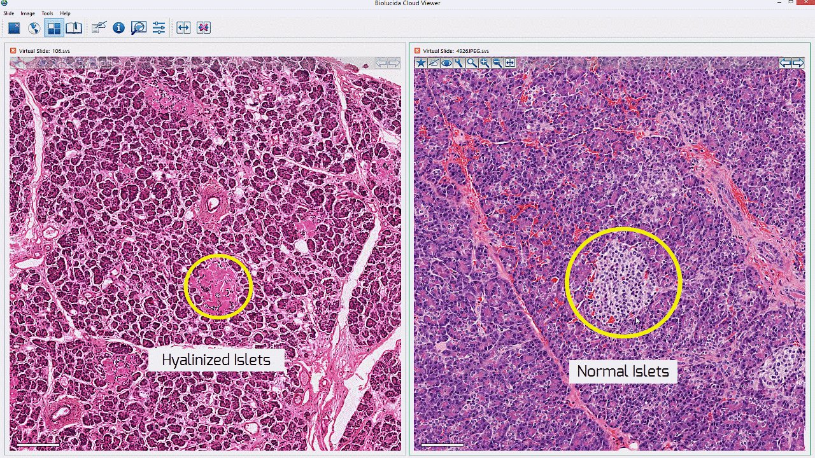Toggle the quad-pane layout view
The image size is (815, 458).
[x=54, y=27]
